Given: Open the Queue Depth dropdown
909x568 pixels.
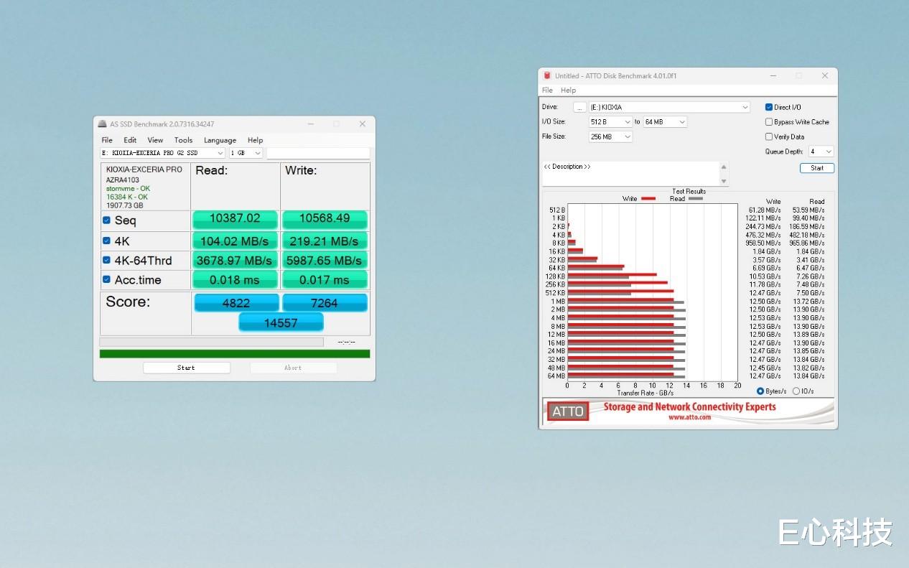Looking at the screenshot, I should (x=821, y=152).
